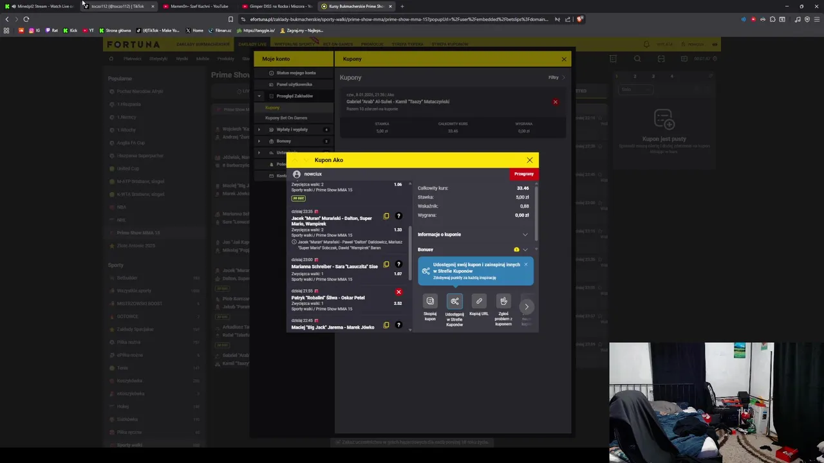This screenshot has width=824, height=463.
Task: Click the Fortuna logo
Action: tap(133, 44)
